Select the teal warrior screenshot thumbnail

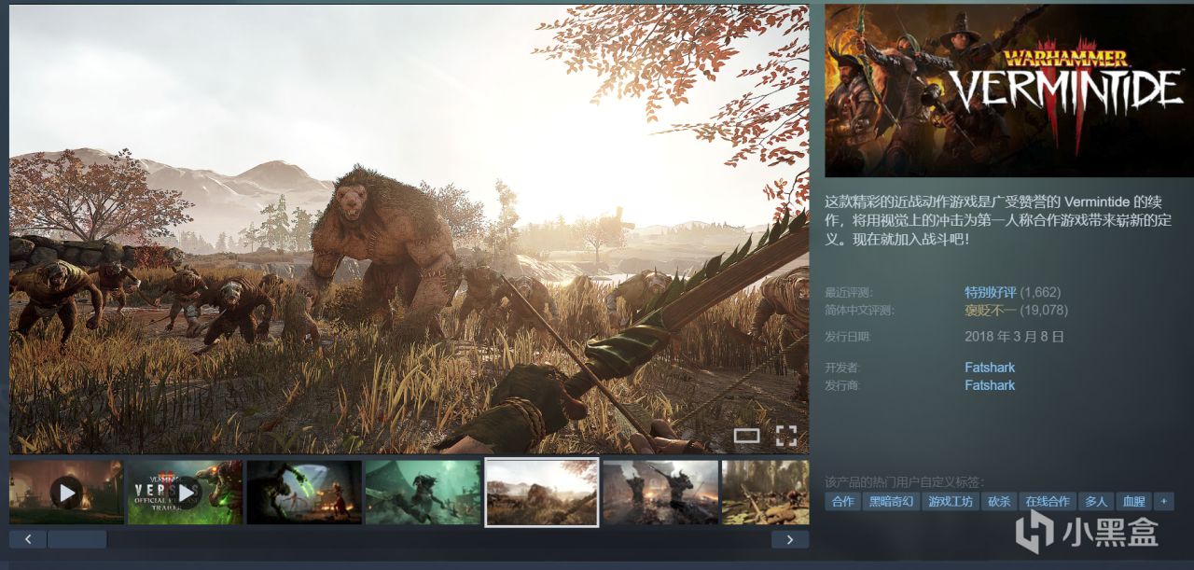(x=423, y=492)
